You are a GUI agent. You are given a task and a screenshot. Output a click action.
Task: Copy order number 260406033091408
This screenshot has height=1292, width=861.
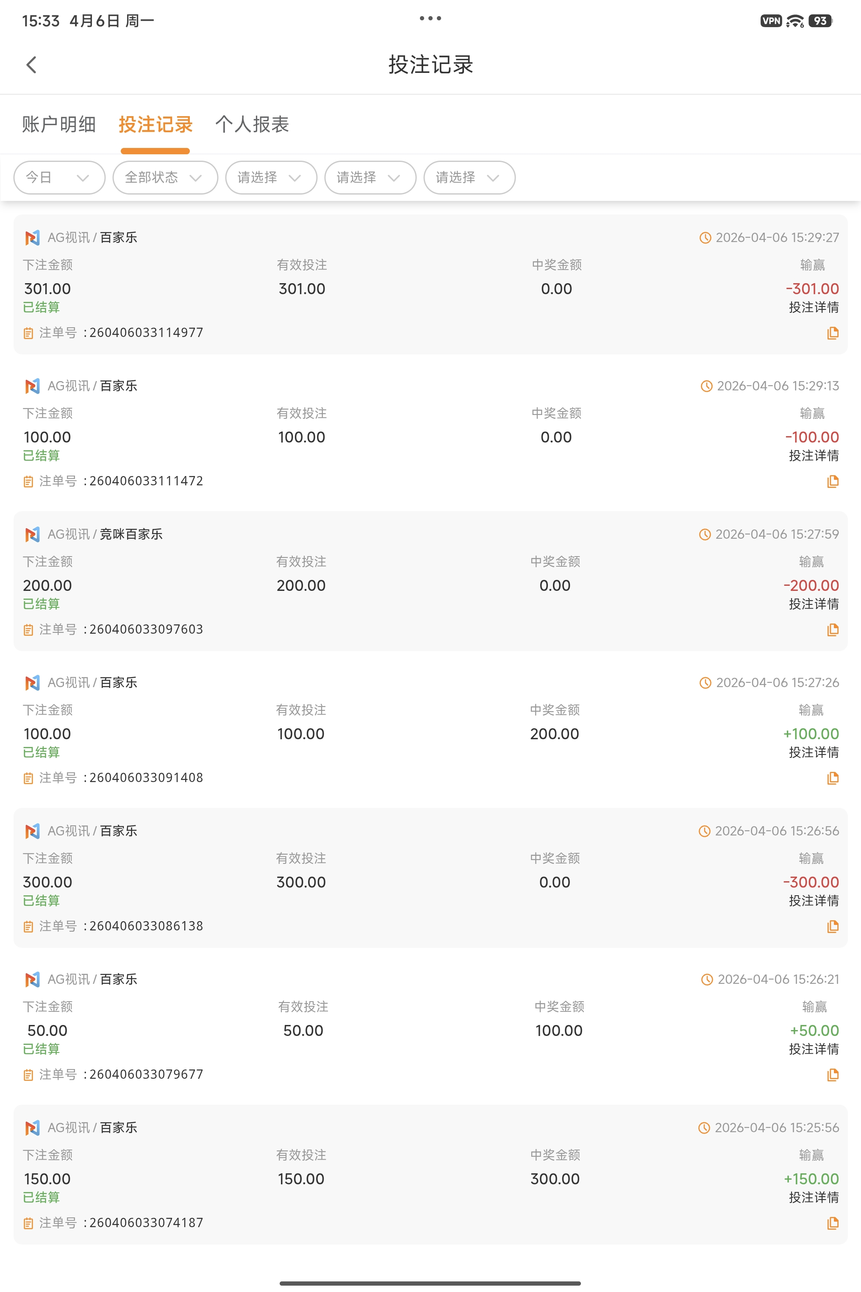tap(833, 778)
